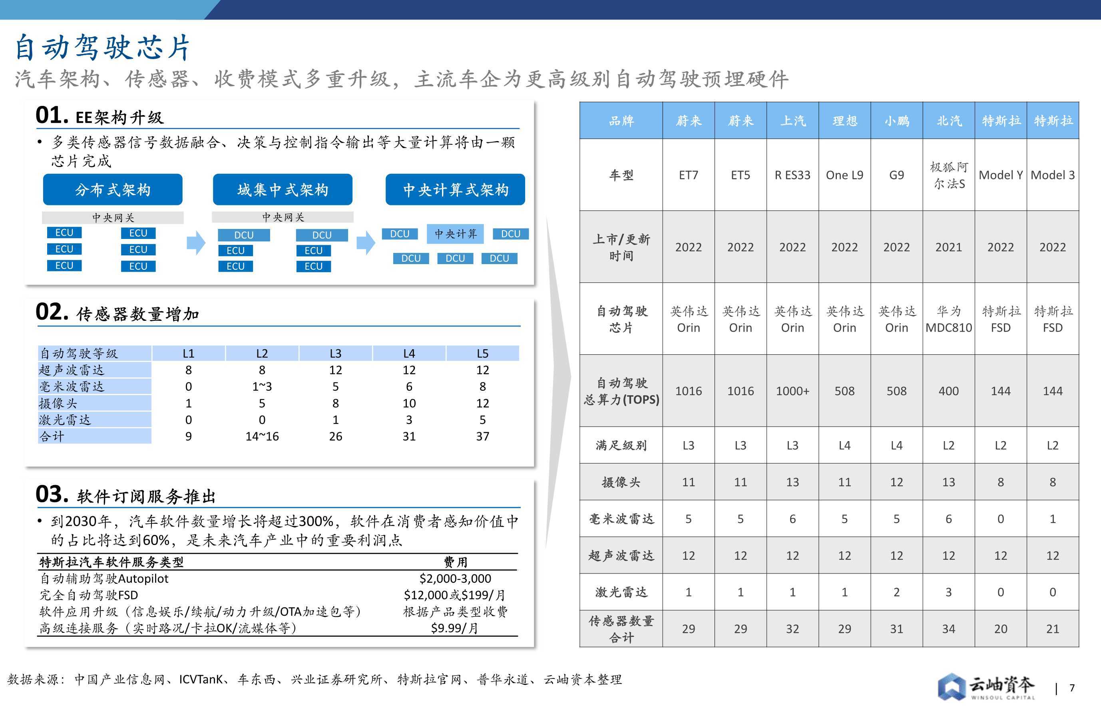Click the heading 03. 软件订阅服务推出
This screenshot has height=708, width=1101.
click(x=125, y=494)
